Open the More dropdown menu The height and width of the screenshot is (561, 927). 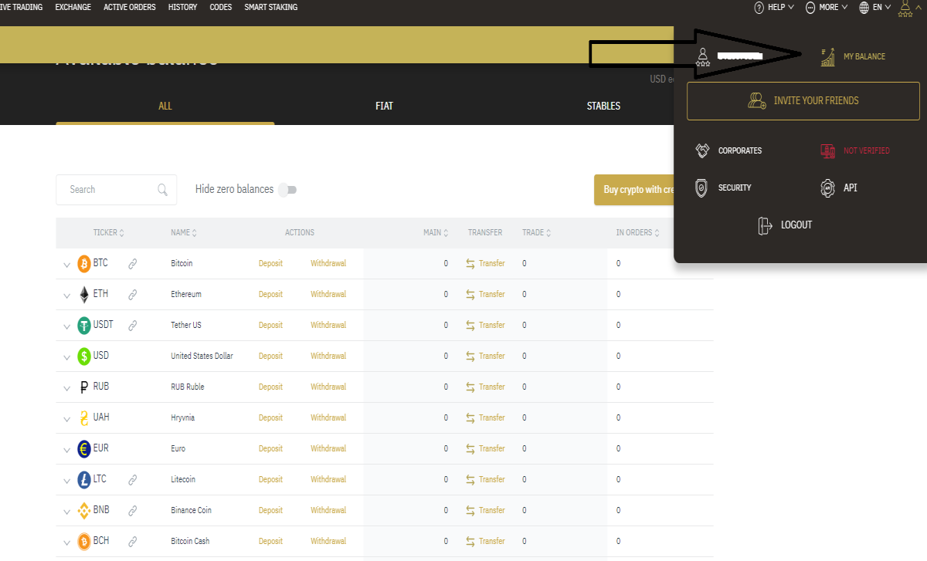(x=826, y=7)
